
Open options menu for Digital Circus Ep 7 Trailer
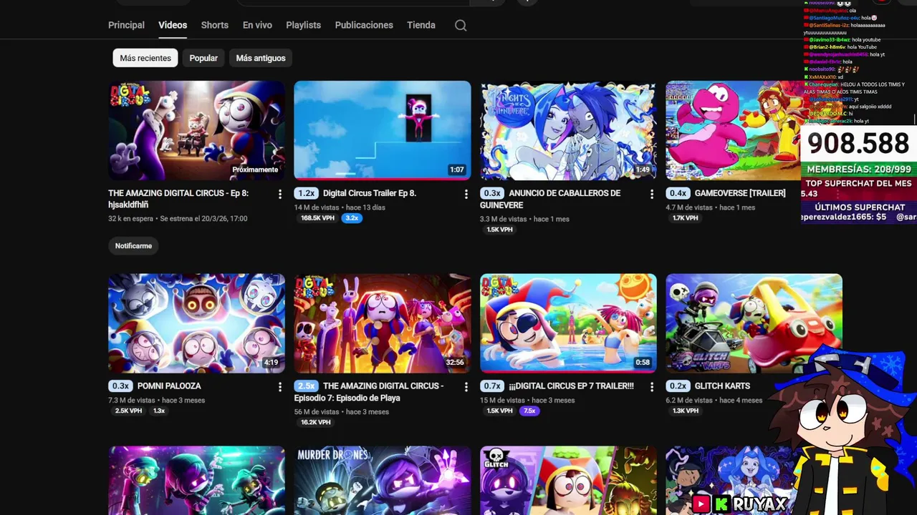[x=652, y=387]
